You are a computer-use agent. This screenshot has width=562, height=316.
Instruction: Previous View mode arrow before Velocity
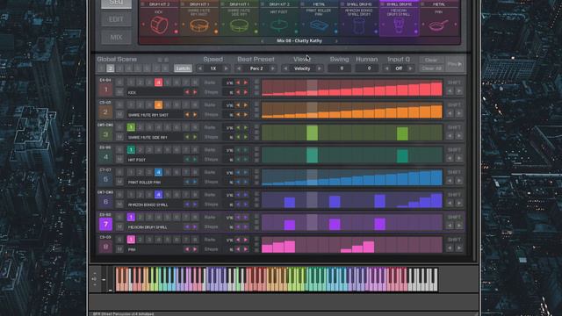pos(285,68)
